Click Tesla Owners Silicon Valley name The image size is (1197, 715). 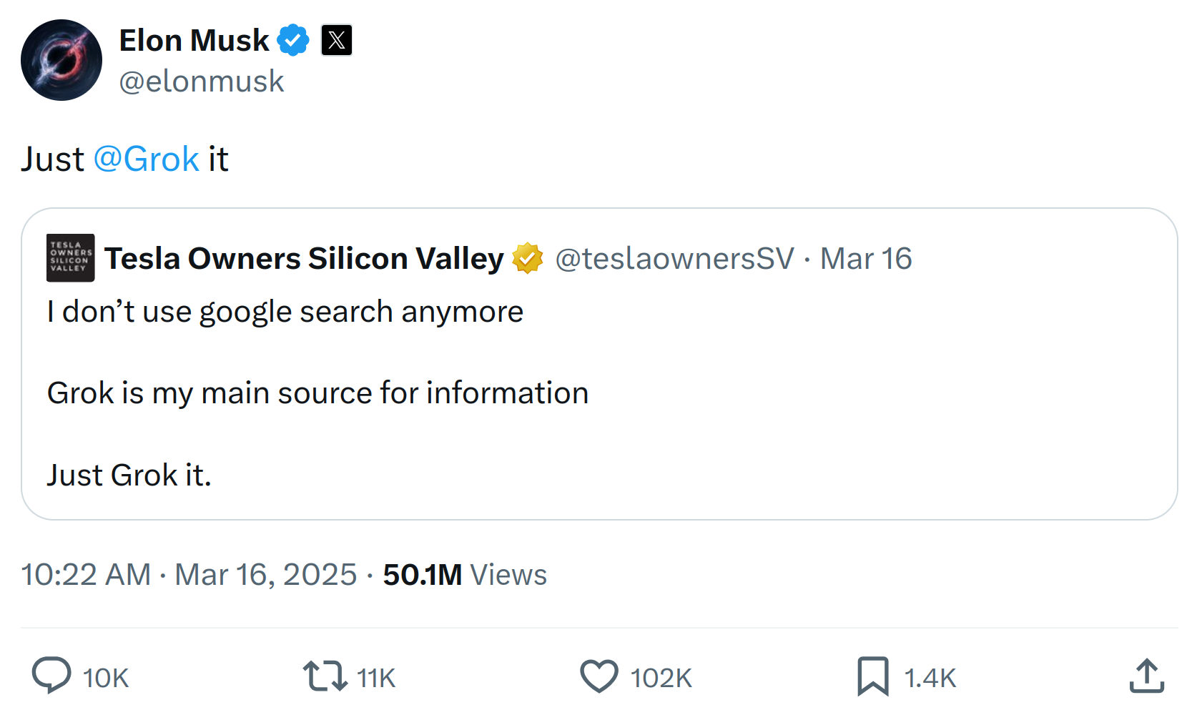point(304,258)
